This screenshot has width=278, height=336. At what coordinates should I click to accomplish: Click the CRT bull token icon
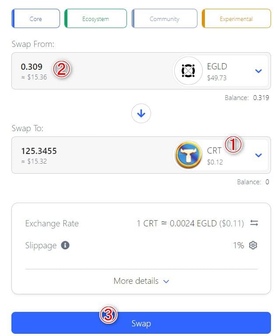(x=188, y=155)
